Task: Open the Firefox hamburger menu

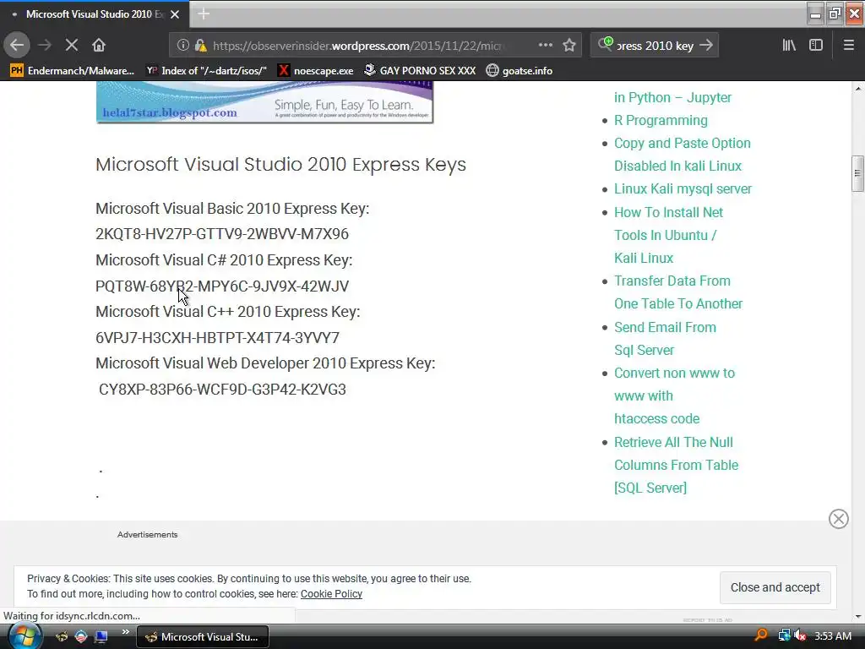Action: coord(848,46)
